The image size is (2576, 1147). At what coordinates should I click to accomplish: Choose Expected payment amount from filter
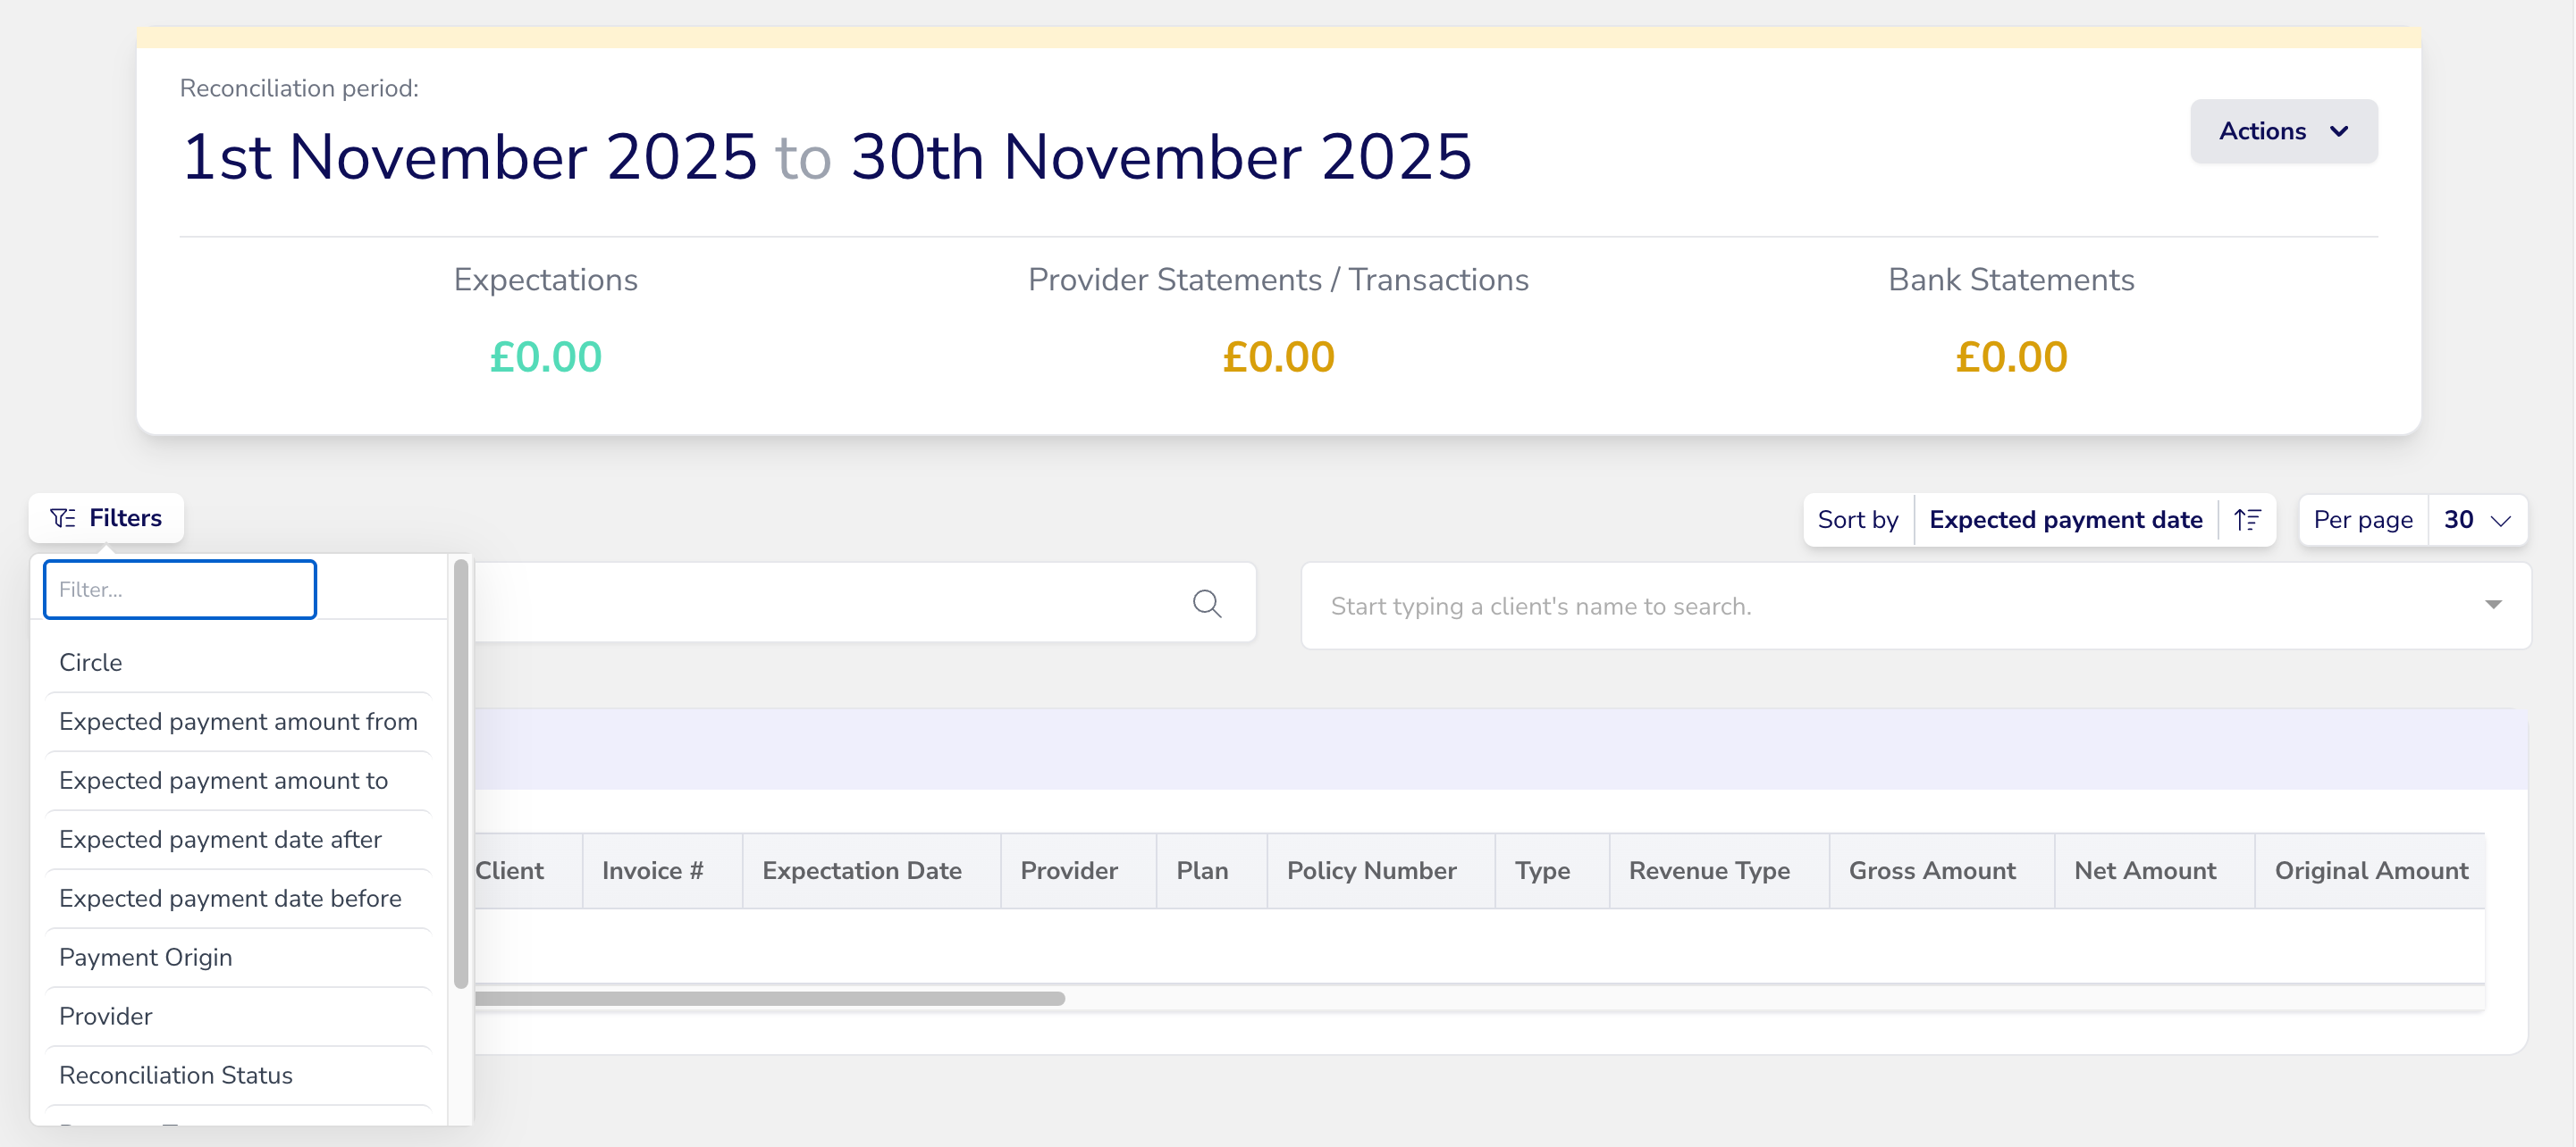[x=238, y=722]
